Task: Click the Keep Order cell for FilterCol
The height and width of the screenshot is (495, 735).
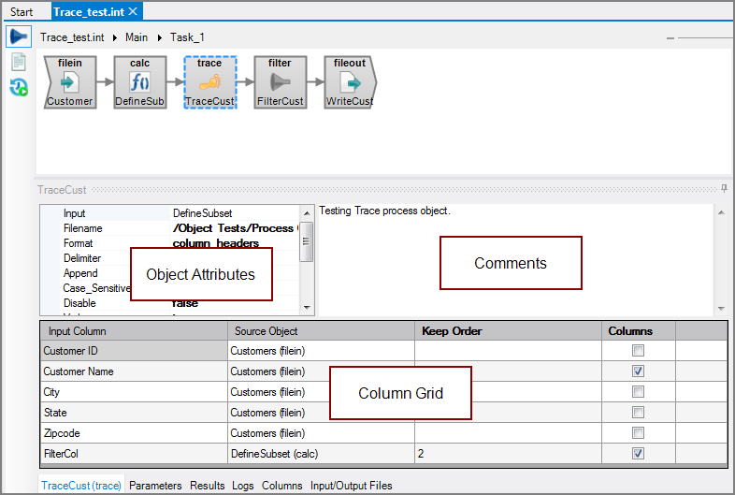Action: [x=506, y=454]
